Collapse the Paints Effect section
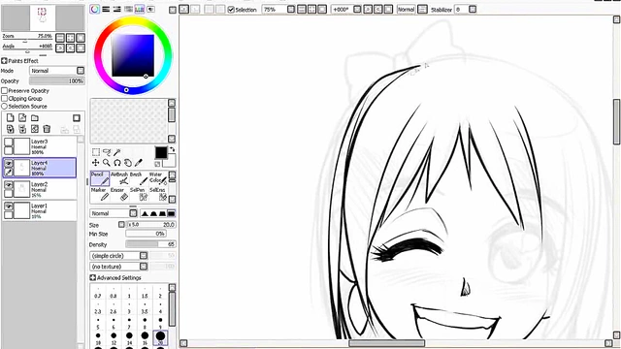The height and width of the screenshot is (349, 621). point(4,61)
